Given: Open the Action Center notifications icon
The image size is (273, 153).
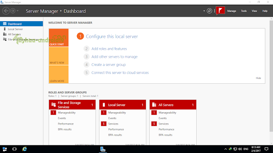Looking at the screenshot, I should click(266, 149).
